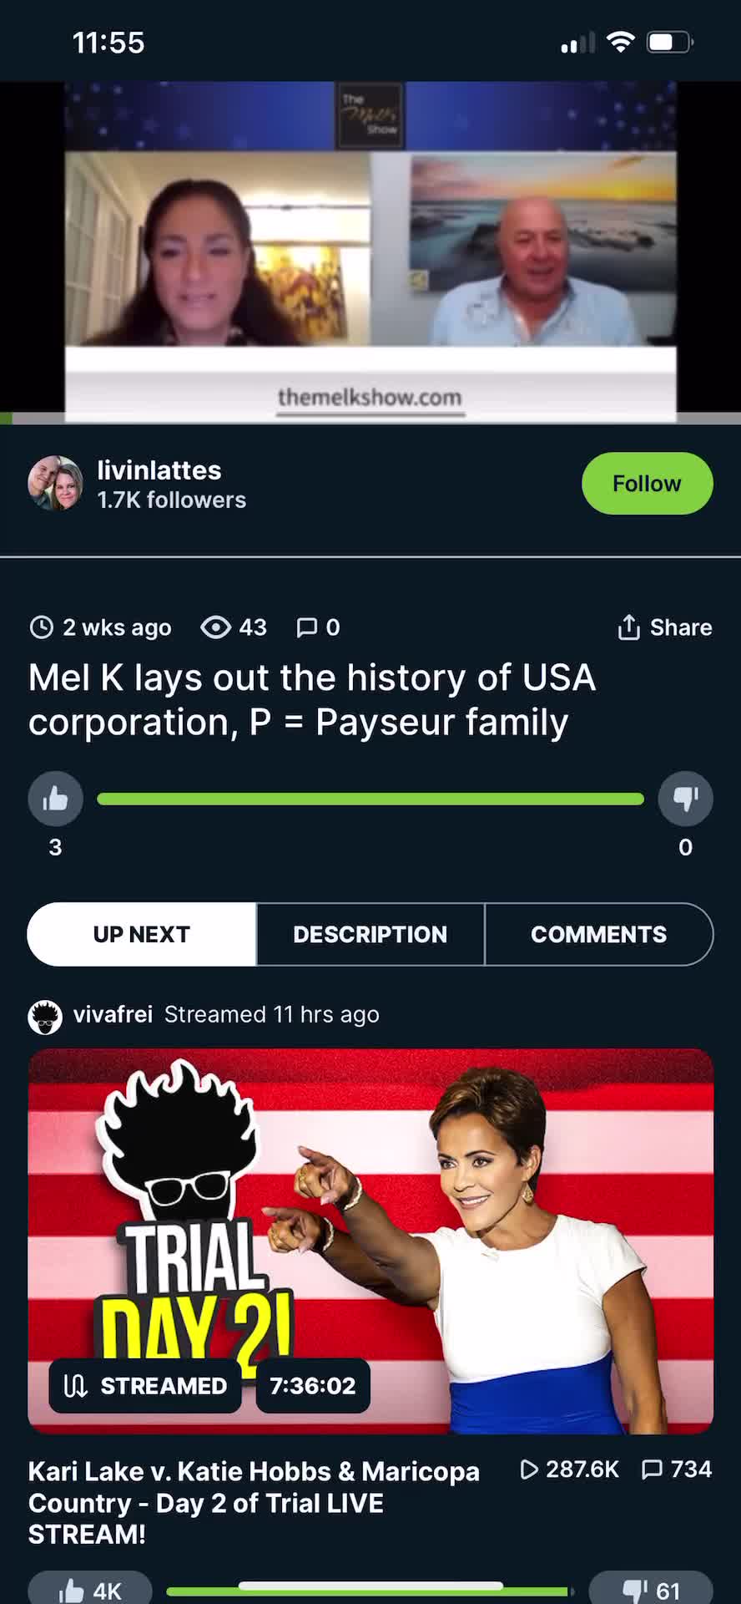Tap the thumbs up icon on the video
Screen dimensions: 741x1604
click(55, 799)
